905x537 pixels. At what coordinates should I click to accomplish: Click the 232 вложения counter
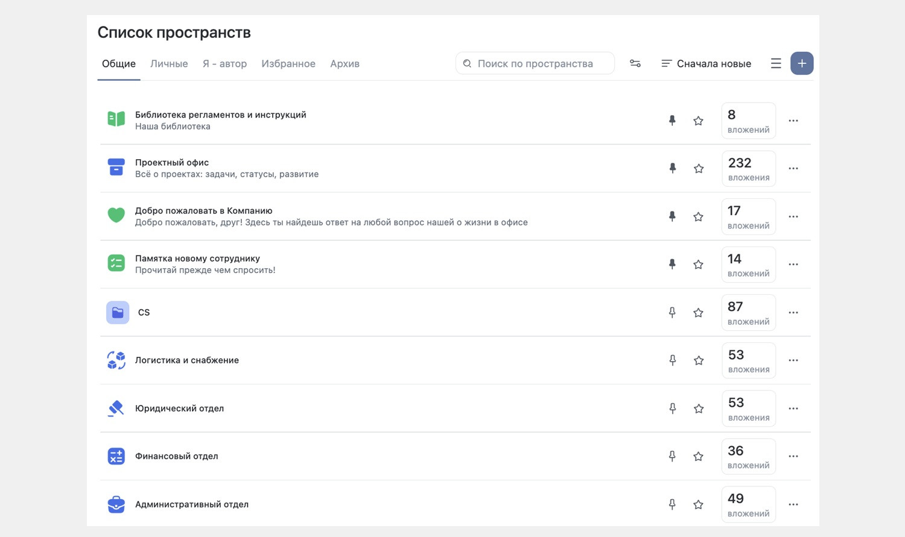tap(749, 168)
